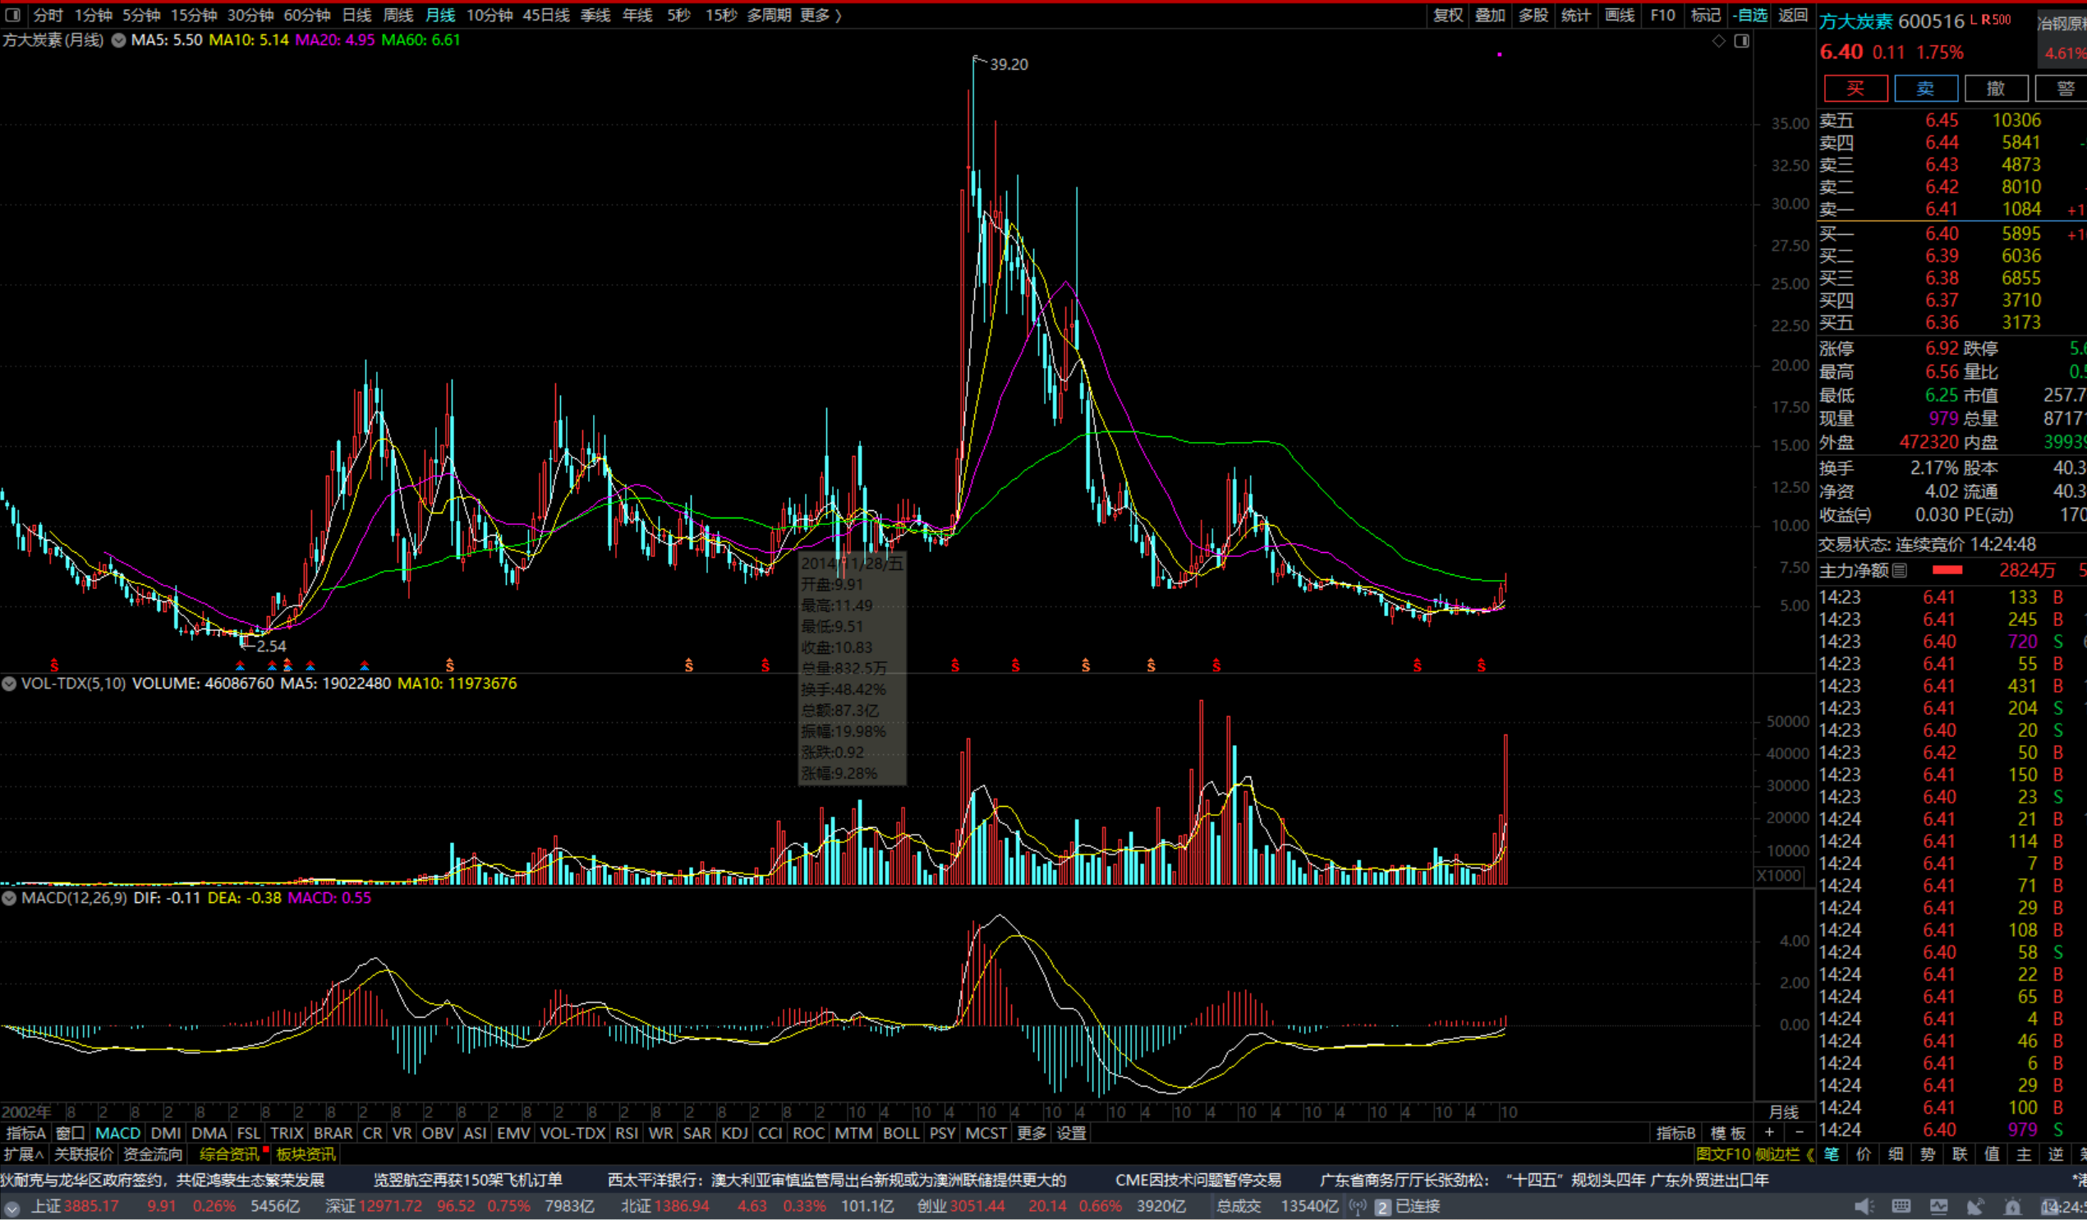The height and width of the screenshot is (1220, 2087).
Task: Click the chart panel split icon
Action: point(1742,40)
